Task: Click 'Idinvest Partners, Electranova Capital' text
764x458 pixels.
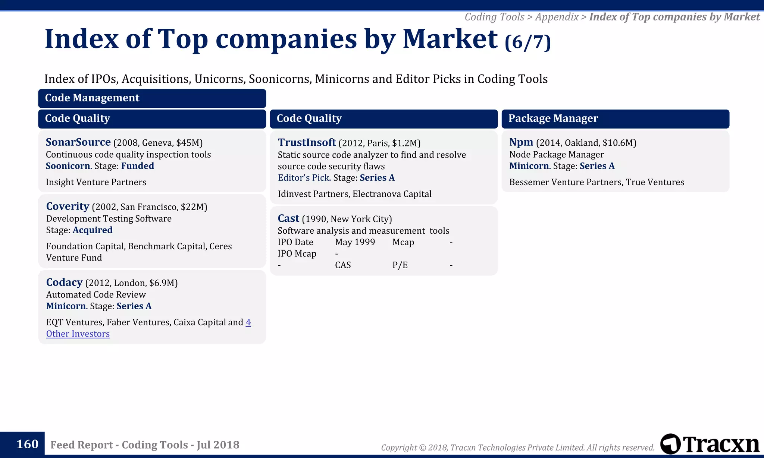Action: 354,194
